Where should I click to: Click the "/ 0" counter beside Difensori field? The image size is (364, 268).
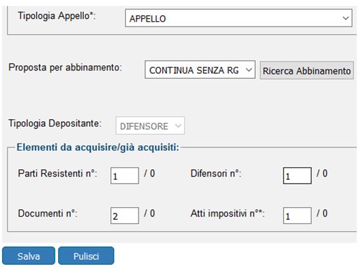point(322,173)
